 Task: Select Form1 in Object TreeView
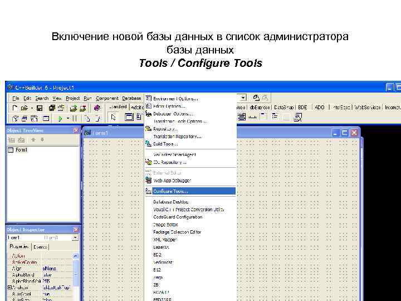[21, 150]
